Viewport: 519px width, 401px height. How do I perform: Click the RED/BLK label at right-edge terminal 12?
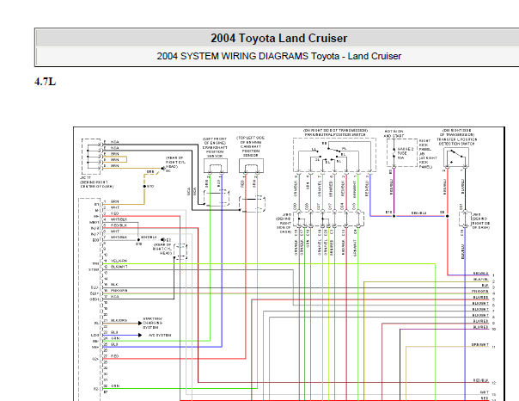[x=480, y=381]
